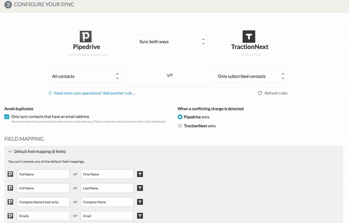Open the Sync both ways dropdown
The width and height of the screenshot is (349, 223).
point(172,41)
